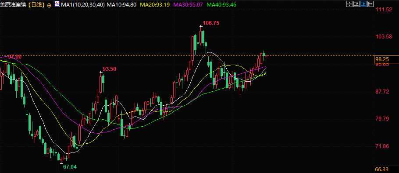The image size is (399, 173).
Task: Click the 111.52 top axis price
Action: pyautogui.click(x=384, y=10)
